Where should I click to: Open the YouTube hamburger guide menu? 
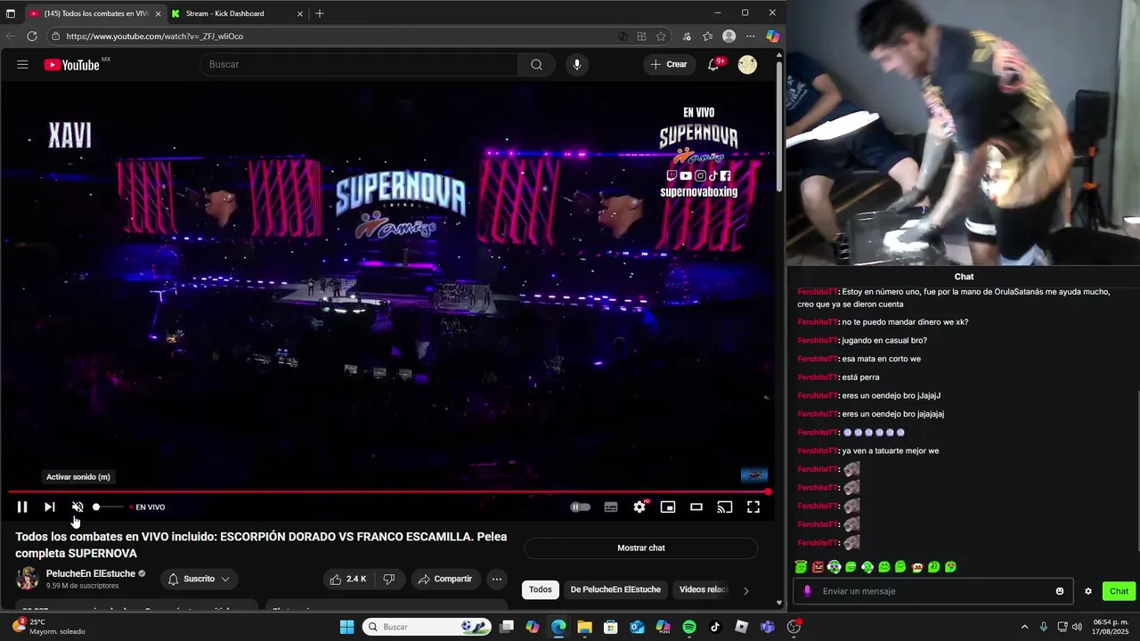22,65
